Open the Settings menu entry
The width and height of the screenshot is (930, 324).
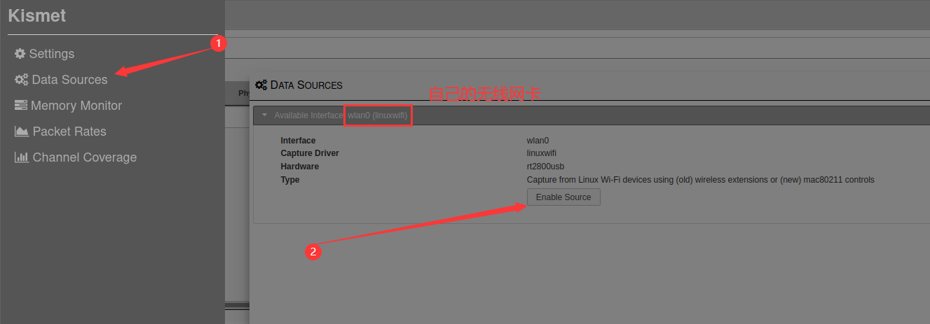[44, 54]
